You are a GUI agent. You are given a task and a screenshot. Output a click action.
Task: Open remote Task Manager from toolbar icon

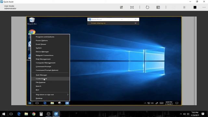tap(158, 7)
